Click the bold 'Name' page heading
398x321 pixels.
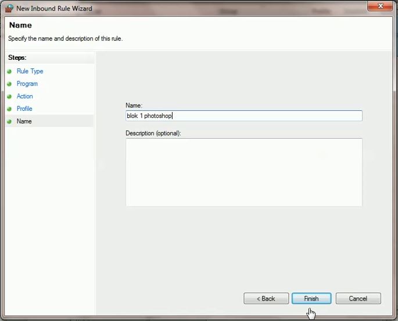[x=20, y=25]
